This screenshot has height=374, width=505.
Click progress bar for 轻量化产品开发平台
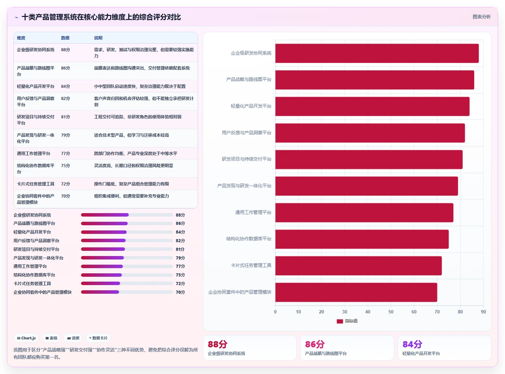click(127, 232)
